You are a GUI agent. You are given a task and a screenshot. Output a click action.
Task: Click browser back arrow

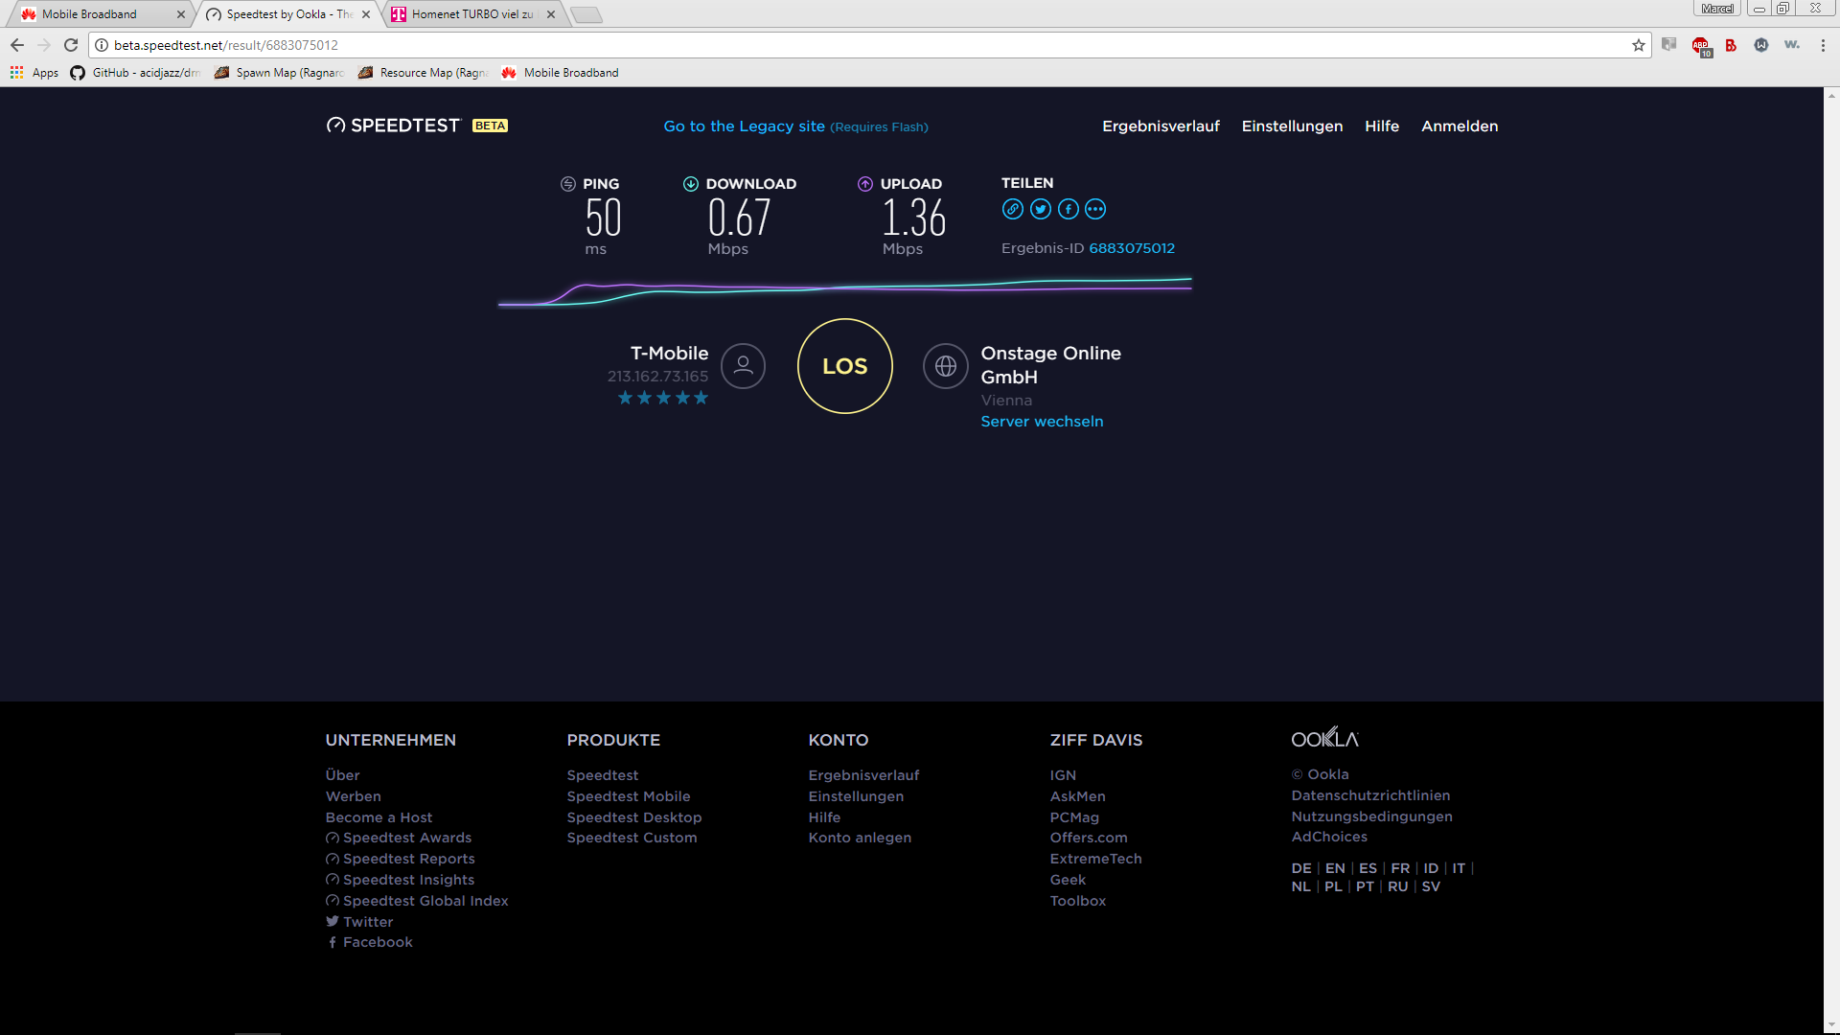(x=17, y=45)
